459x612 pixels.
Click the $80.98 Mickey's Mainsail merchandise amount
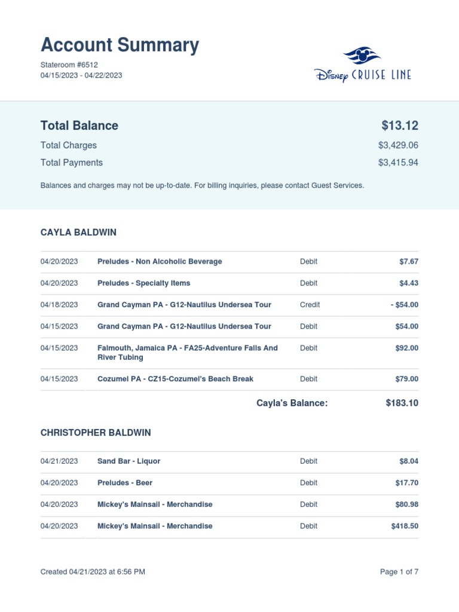406,504
